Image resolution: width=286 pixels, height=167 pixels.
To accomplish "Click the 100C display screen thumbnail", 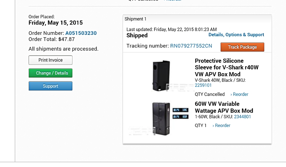I will 181,110.
